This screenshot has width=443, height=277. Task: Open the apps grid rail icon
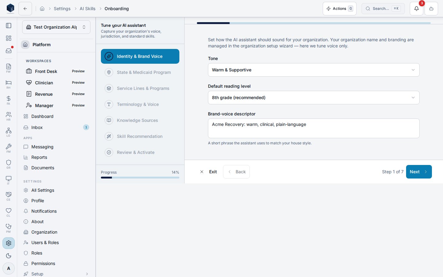point(9,38)
